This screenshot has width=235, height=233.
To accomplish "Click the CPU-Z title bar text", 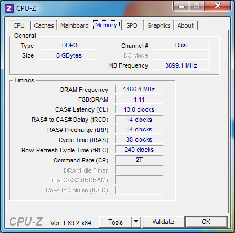I will [26, 8].
